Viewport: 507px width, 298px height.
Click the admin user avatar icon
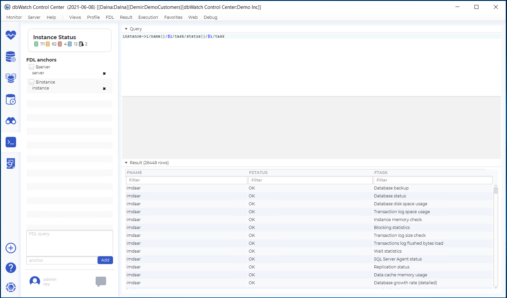coord(35,281)
